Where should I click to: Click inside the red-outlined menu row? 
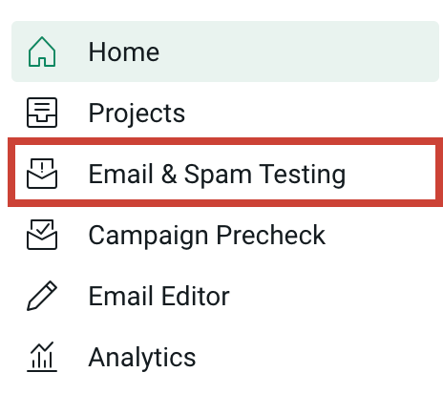tap(225, 172)
